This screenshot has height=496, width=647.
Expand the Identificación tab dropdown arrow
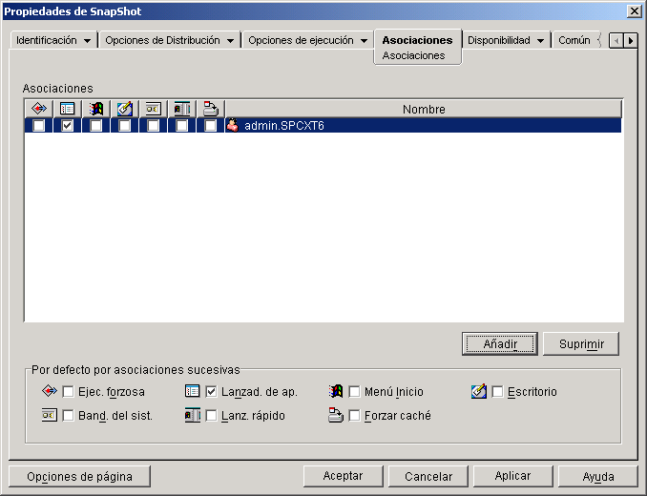point(87,41)
